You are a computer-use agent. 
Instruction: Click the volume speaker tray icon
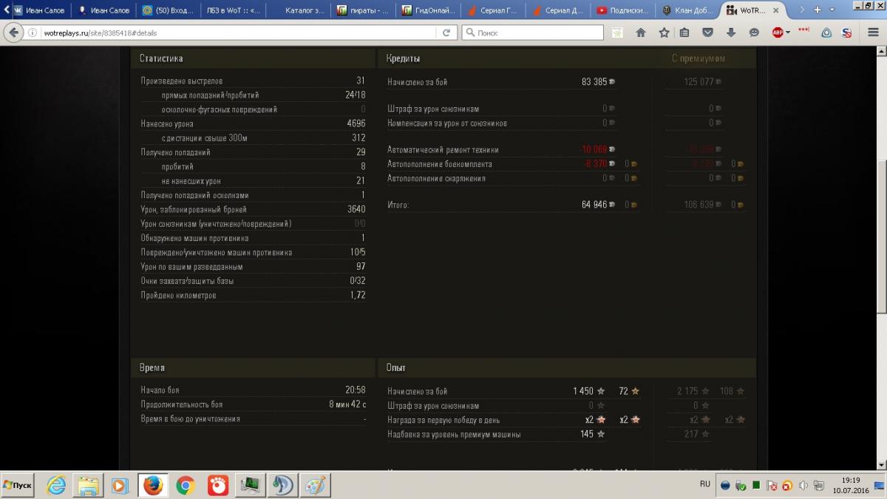tap(803, 486)
